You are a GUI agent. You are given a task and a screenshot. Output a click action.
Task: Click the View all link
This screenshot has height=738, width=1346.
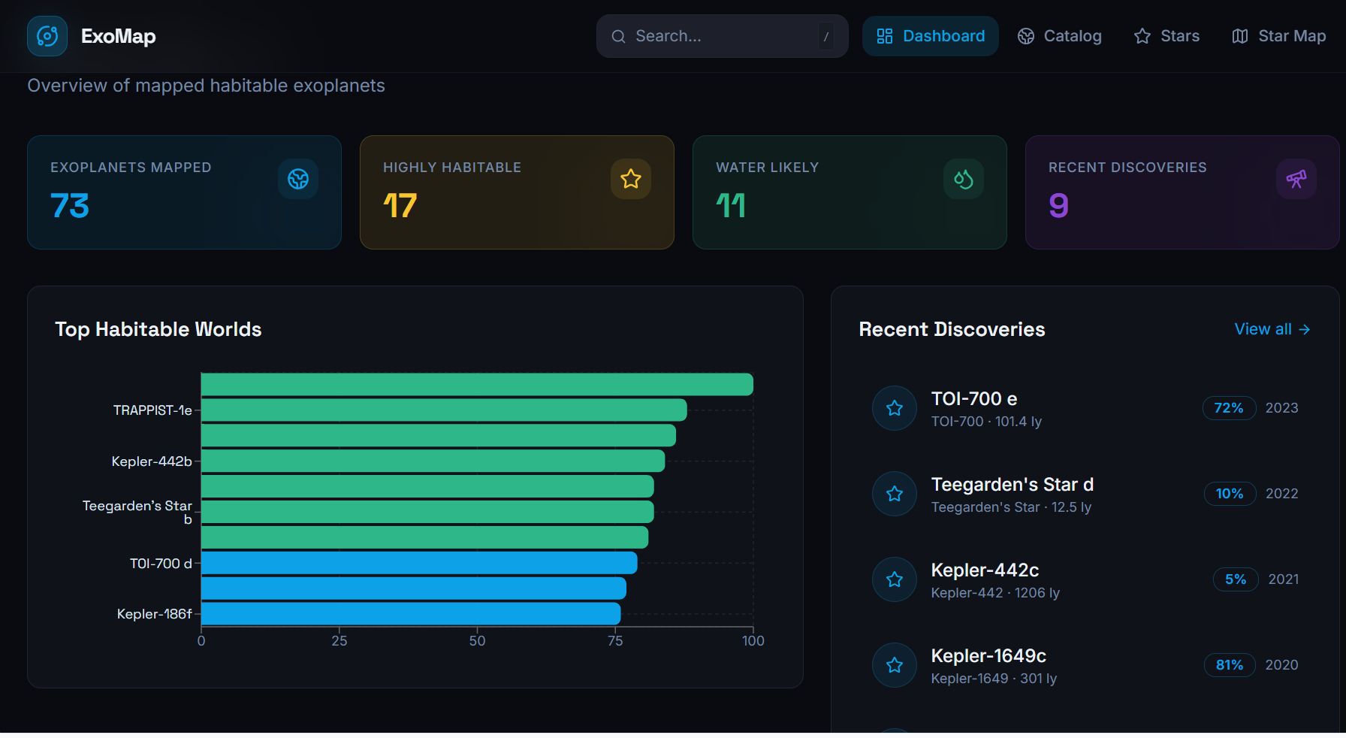pos(1272,329)
